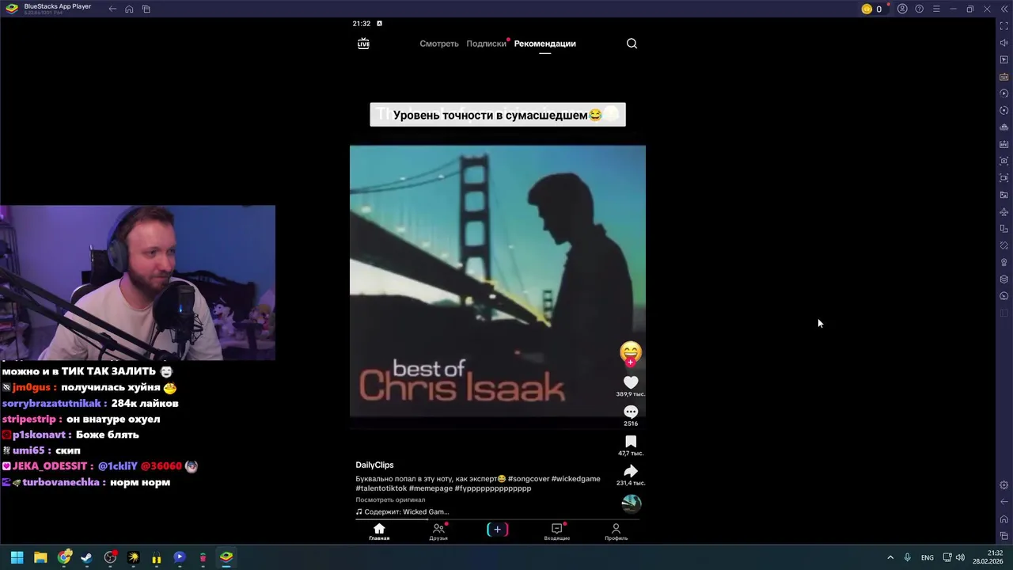Image resolution: width=1013 pixels, height=570 pixels.
Task: Open Входящие inbox tab
Action: coord(556,532)
